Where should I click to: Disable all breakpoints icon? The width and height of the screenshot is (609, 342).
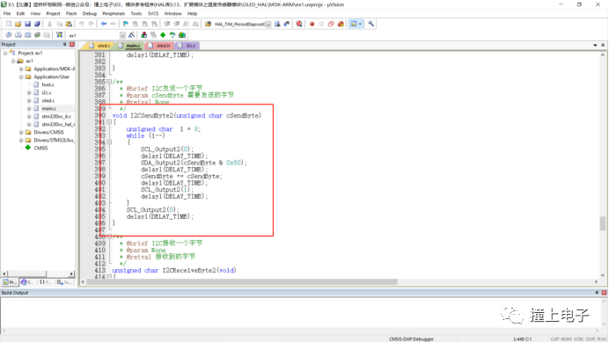point(331,24)
